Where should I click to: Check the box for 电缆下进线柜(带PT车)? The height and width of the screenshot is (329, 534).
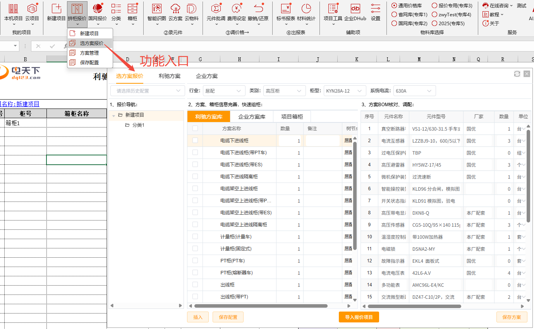click(x=195, y=152)
